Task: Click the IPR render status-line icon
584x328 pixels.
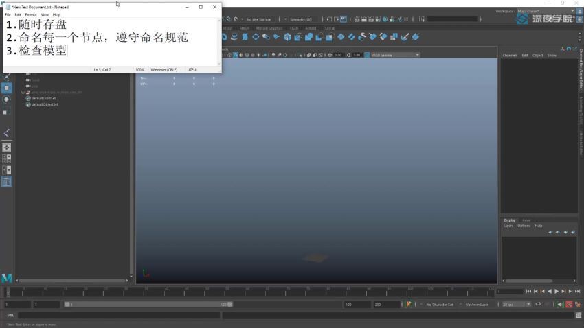Action: click(x=371, y=19)
